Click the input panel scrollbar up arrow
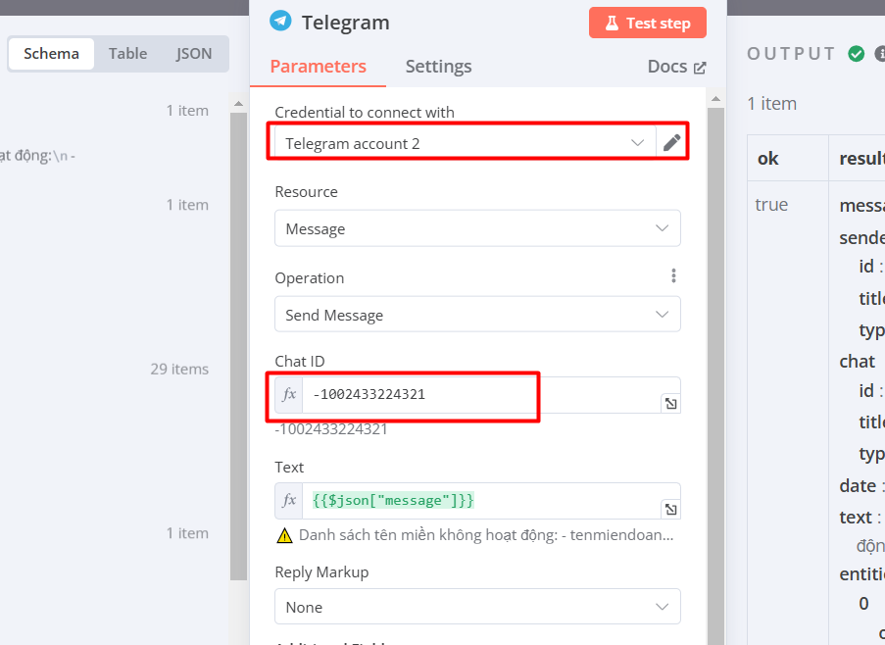Viewport: 885px width, 645px height. pyautogui.click(x=239, y=104)
